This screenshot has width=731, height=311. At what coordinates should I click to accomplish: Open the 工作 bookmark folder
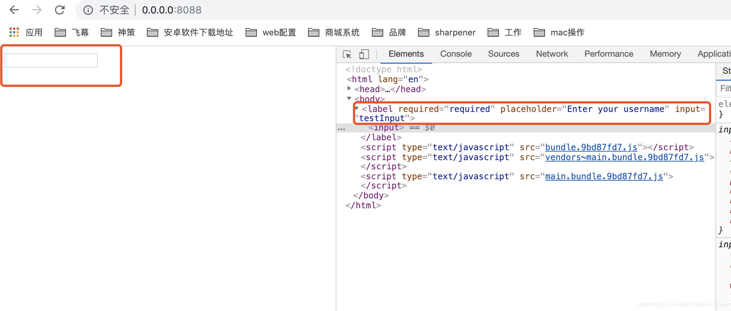505,33
